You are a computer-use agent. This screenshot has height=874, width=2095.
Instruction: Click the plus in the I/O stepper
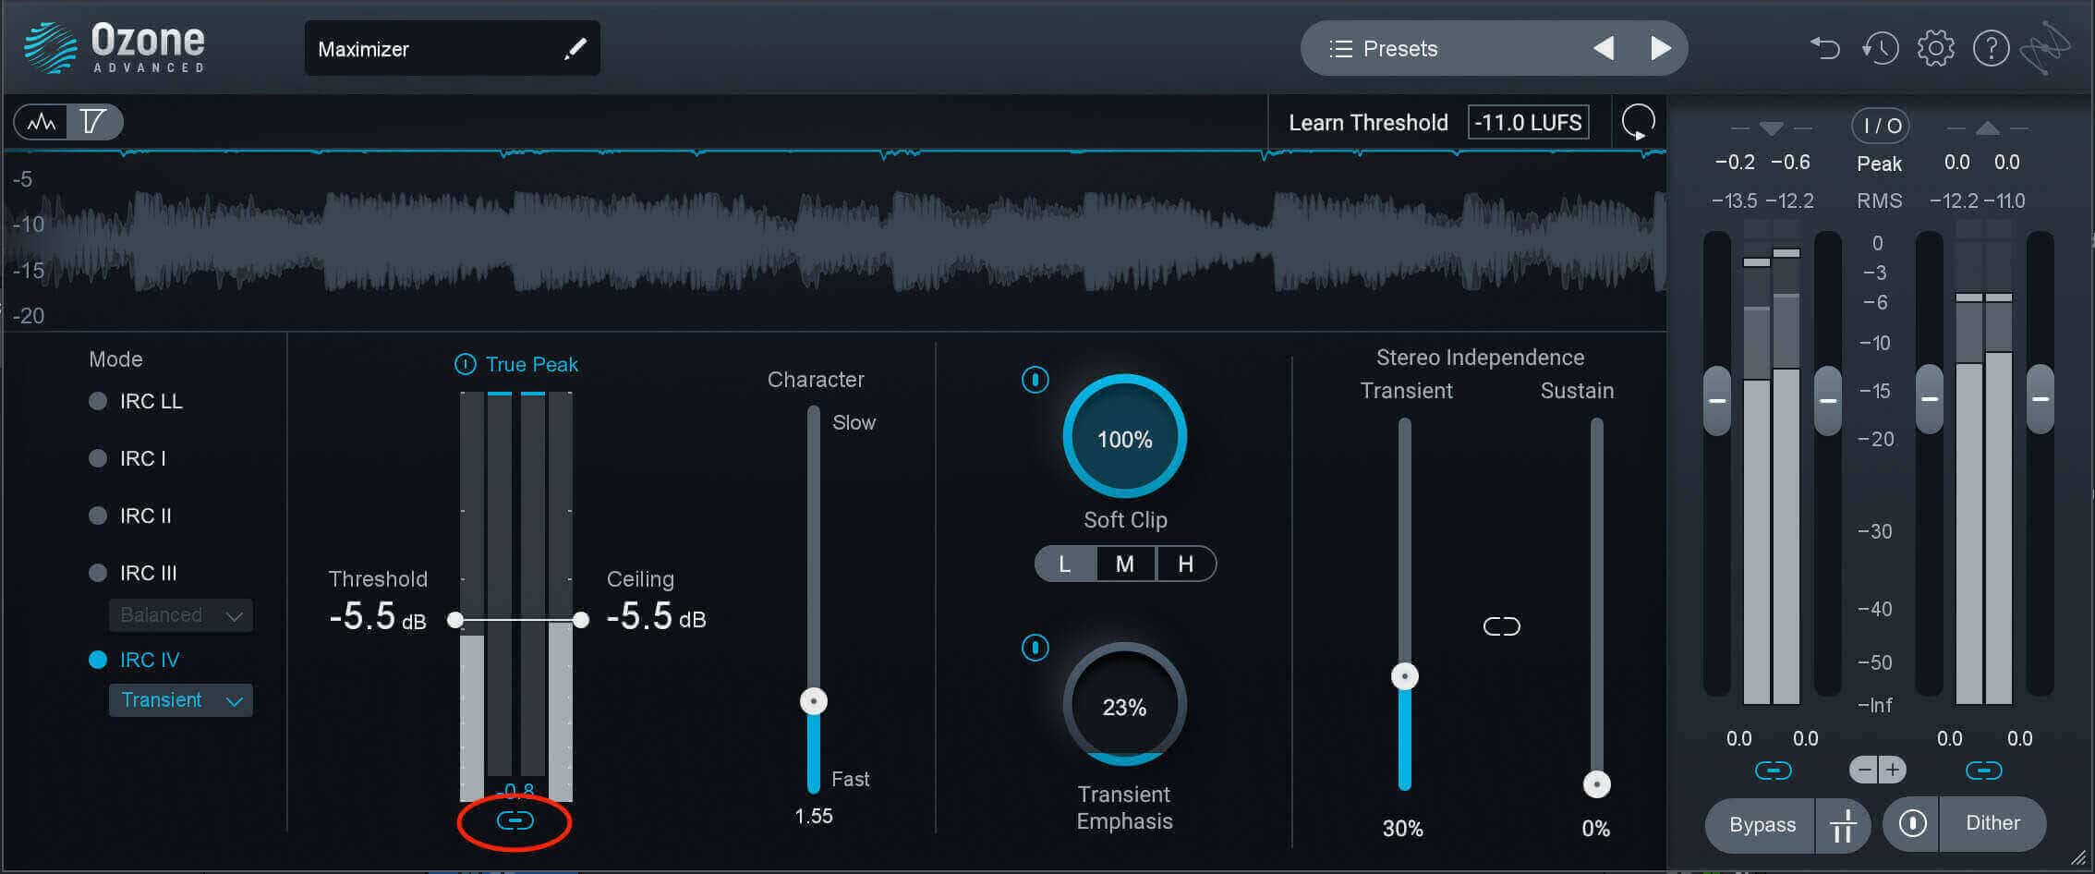point(1893,770)
